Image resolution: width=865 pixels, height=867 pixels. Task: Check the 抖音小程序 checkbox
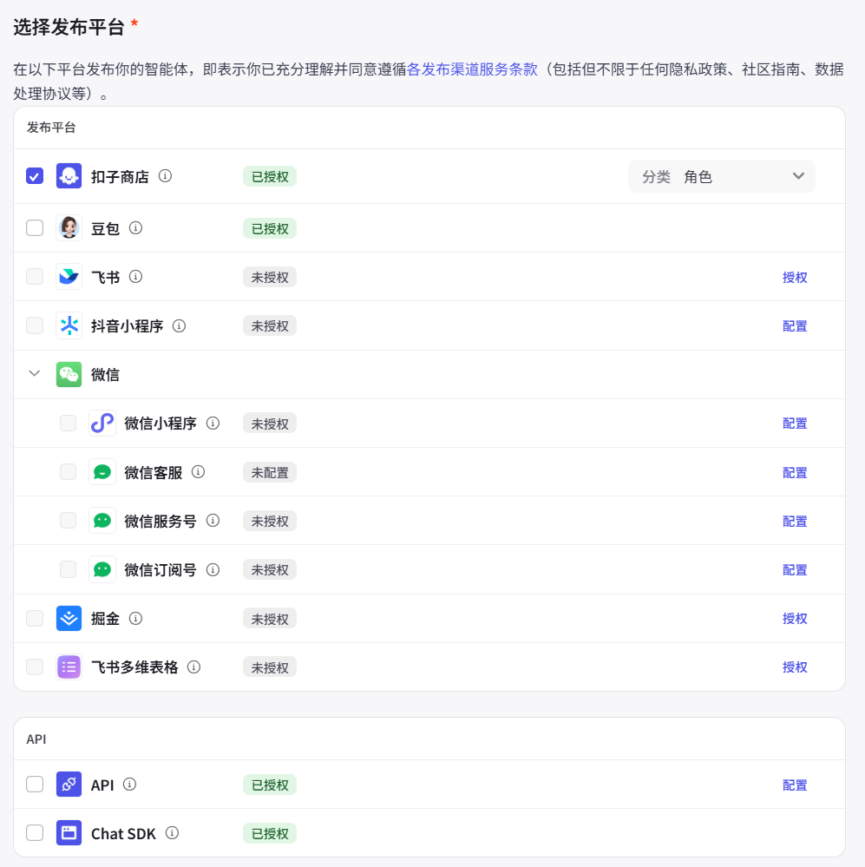click(35, 325)
